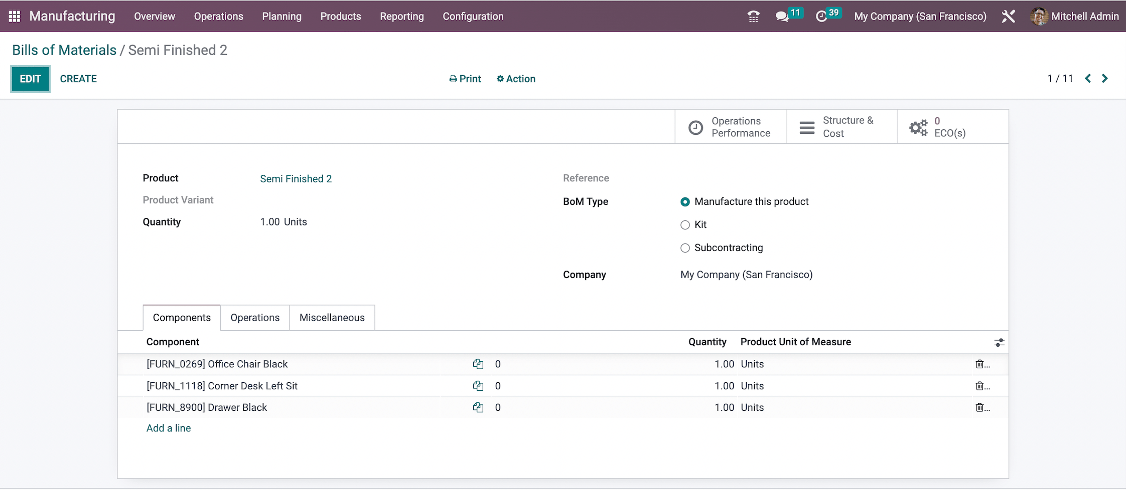
Task: Click the EDIT button
Action: click(x=30, y=79)
